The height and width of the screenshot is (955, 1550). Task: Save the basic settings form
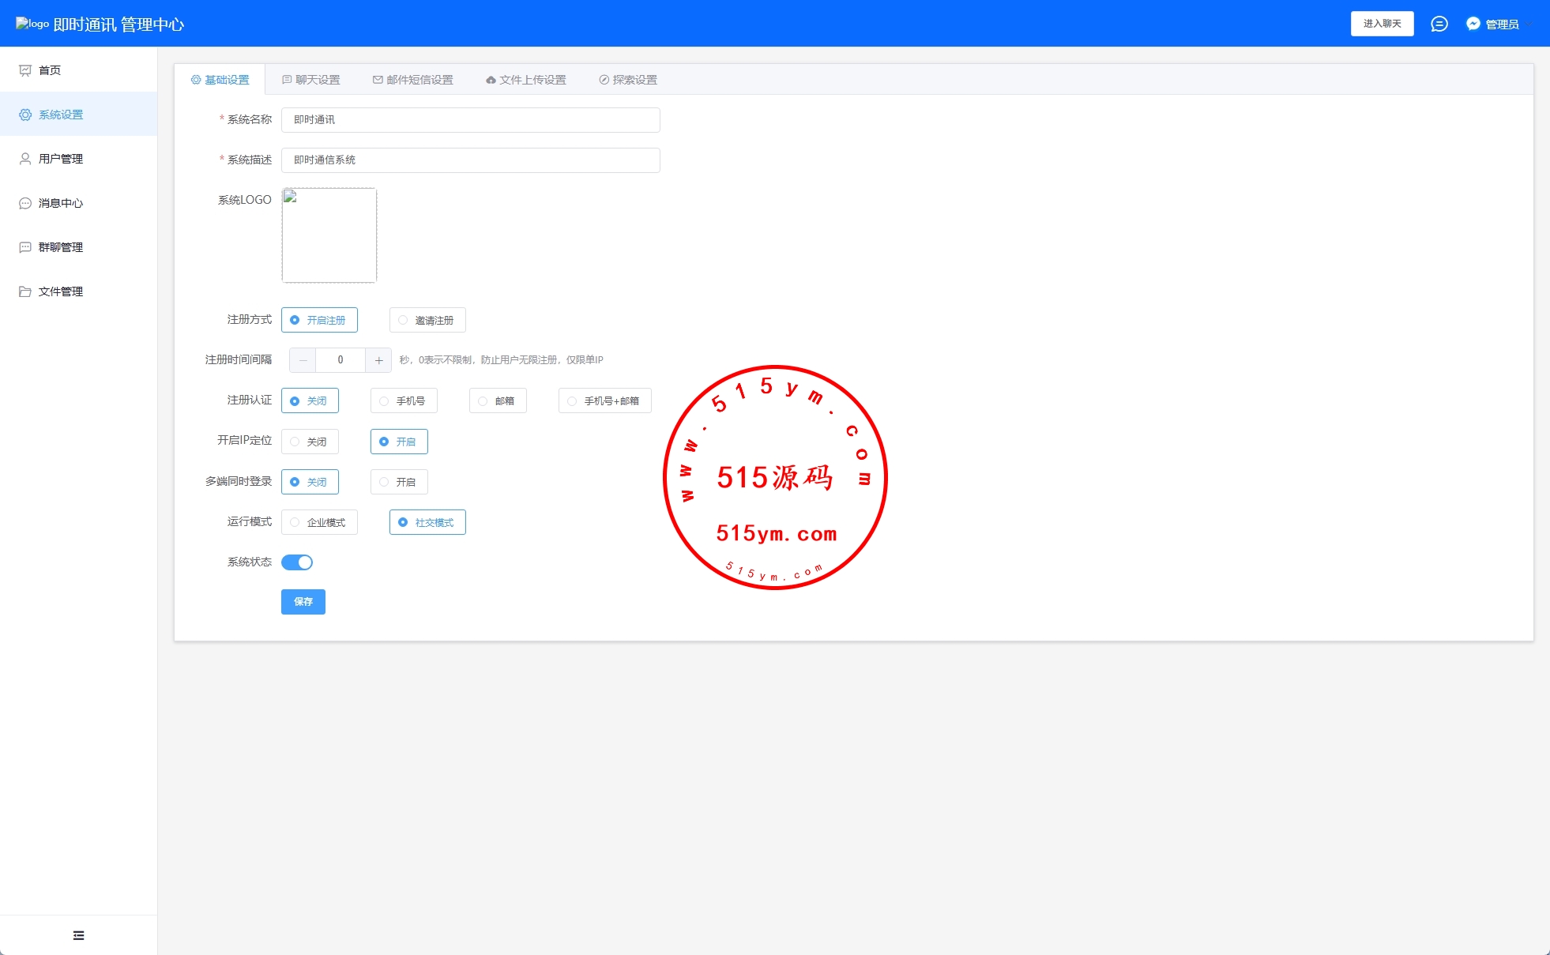tap(303, 602)
